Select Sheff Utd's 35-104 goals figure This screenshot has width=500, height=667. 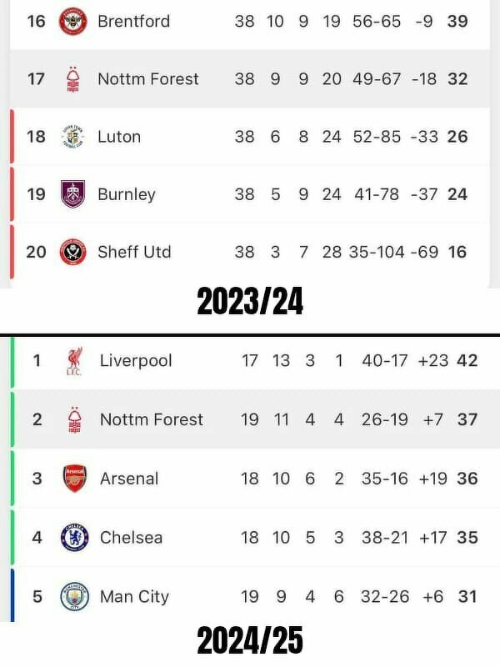coord(377,252)
